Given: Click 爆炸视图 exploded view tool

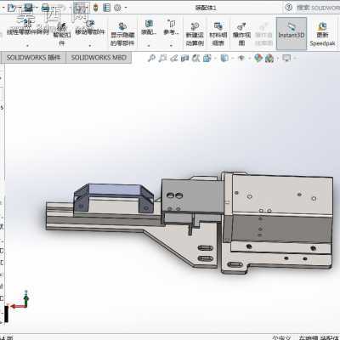Looking at the screenshot, I should point(241,34).
